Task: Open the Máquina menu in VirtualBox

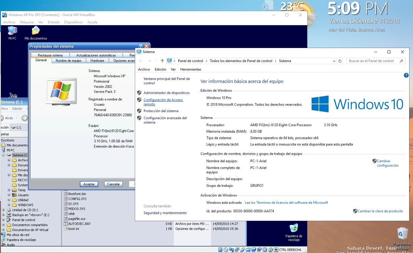Action: point(27,22)
